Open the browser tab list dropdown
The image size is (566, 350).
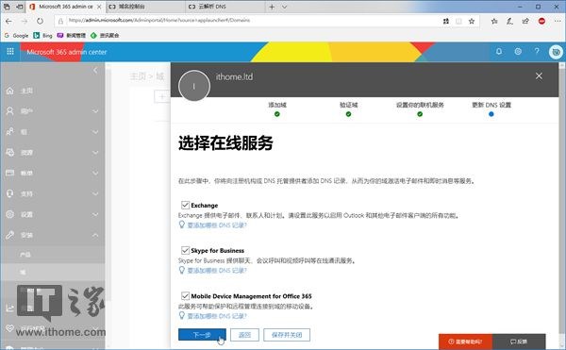tap(285, 7)
